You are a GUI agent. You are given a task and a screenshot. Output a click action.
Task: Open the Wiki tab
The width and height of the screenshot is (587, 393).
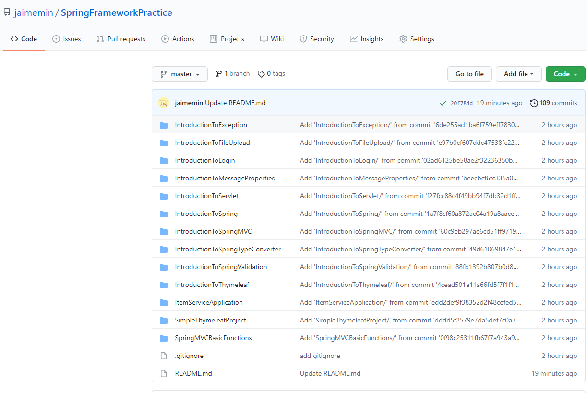pyautogui.click(x=272, y=39)
